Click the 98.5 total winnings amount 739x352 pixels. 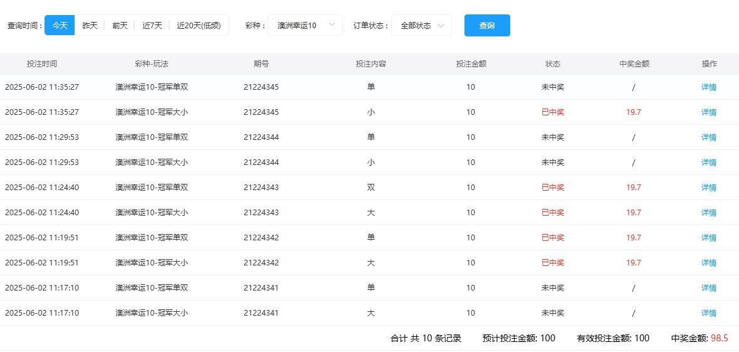(719, 338)
